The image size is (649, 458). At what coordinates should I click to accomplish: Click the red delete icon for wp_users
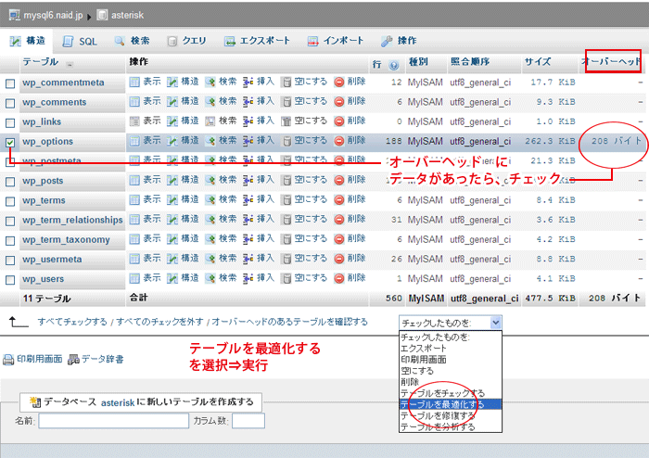coord(339,278)
